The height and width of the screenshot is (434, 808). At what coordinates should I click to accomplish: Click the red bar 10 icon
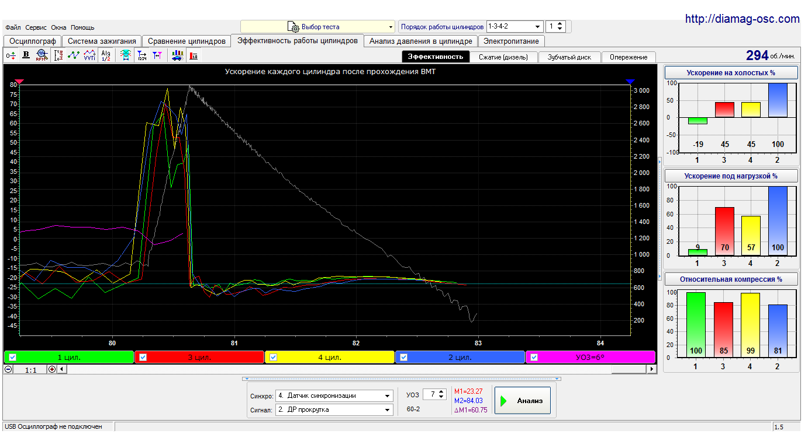[194, 55]
